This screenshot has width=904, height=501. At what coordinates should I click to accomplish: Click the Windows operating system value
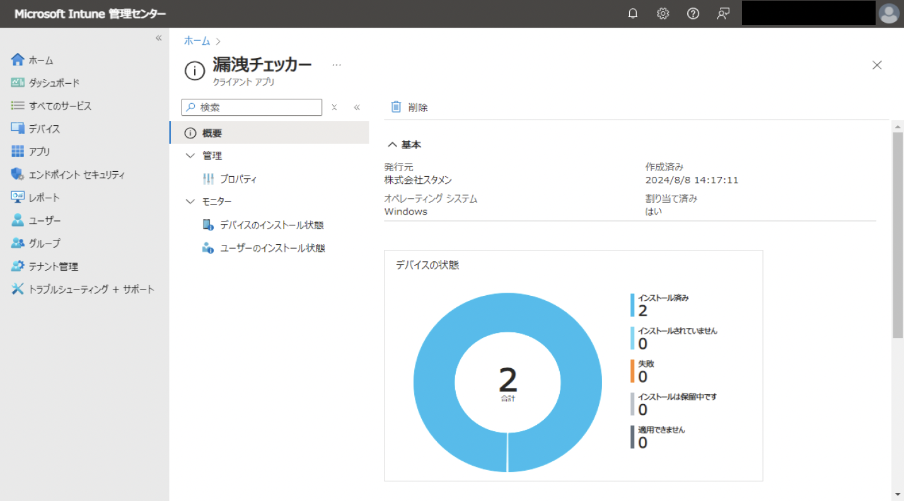pos(405,211)
